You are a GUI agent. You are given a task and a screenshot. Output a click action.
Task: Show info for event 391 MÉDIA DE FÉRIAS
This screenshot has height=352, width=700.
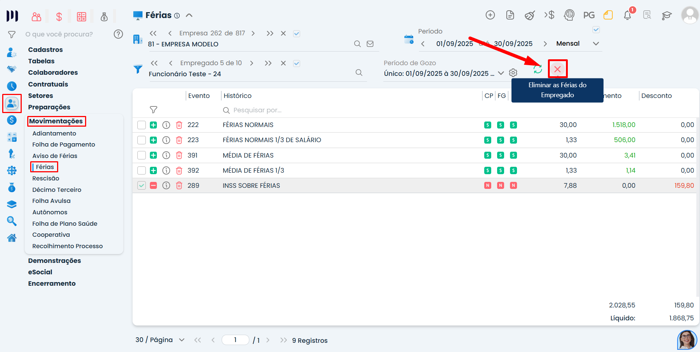(166, 155)
